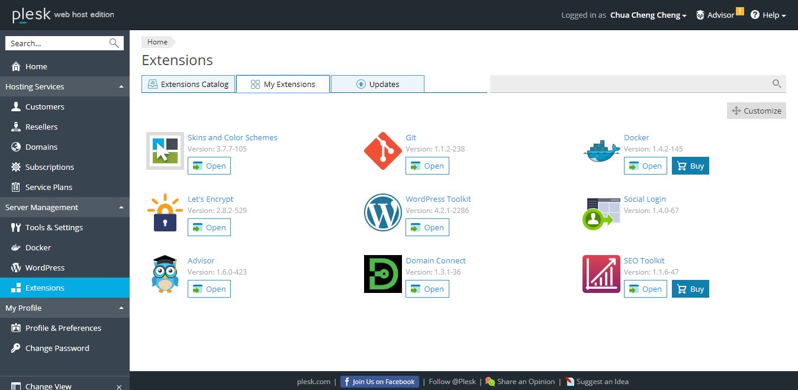Viewport: 798px width, 390px height.
Task: Click the Let's Encrypt padlock icon
Action: (x=165, y=212)
